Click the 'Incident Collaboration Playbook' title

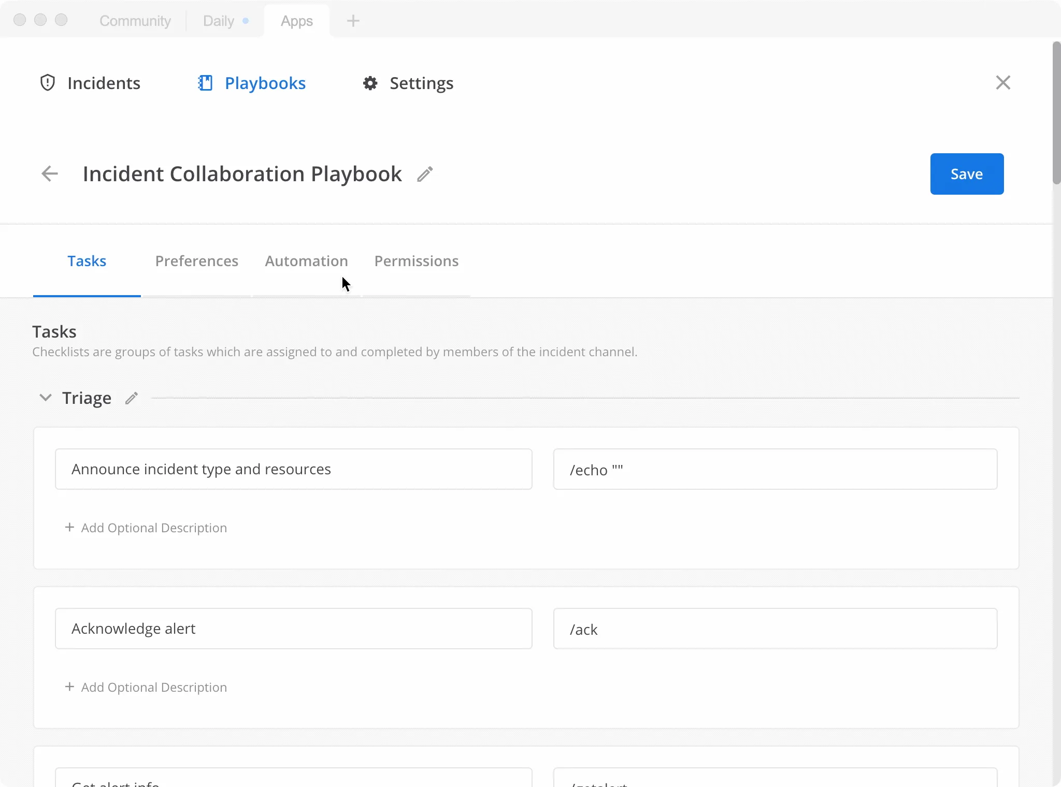click(242, 174)
